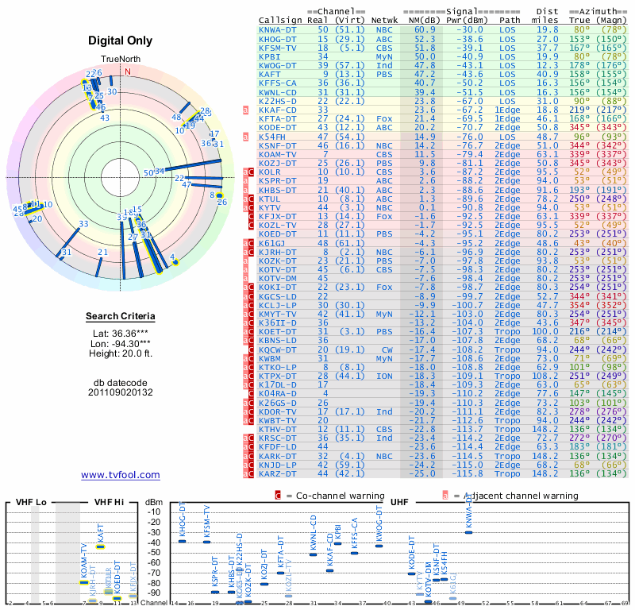Screen dimensions: 635x610
Task: Click the Height: 20.0 ft. value
Action: [121, 353]
